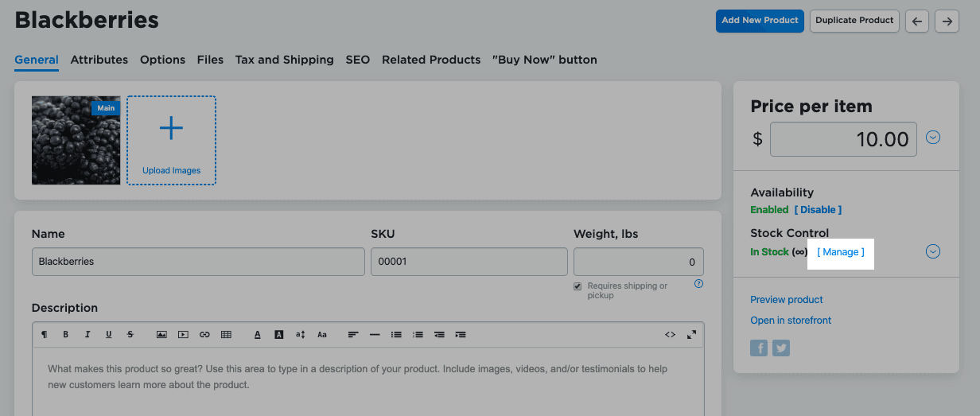
Task: Click the SKU input field
Action: (469, 262)
